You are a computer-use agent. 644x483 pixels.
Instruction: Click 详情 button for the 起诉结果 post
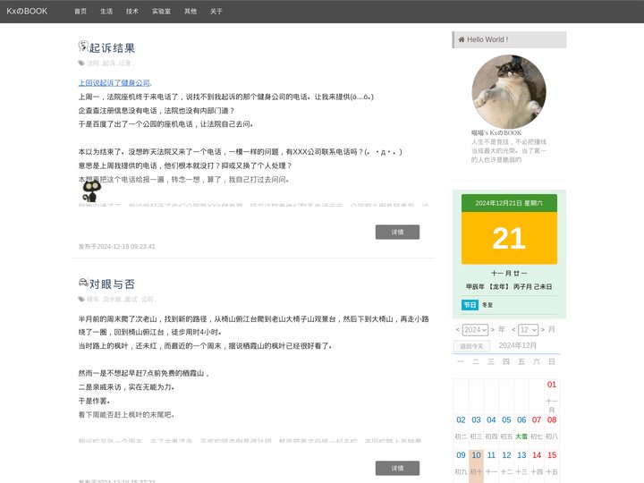point(397,232)
